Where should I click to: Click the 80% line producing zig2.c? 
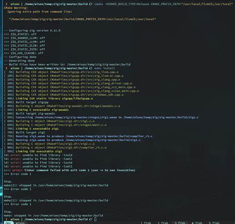point(72,140)
